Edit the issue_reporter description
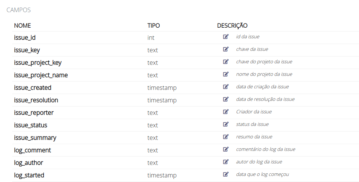 pyautogui.click(x=226, y=112)
